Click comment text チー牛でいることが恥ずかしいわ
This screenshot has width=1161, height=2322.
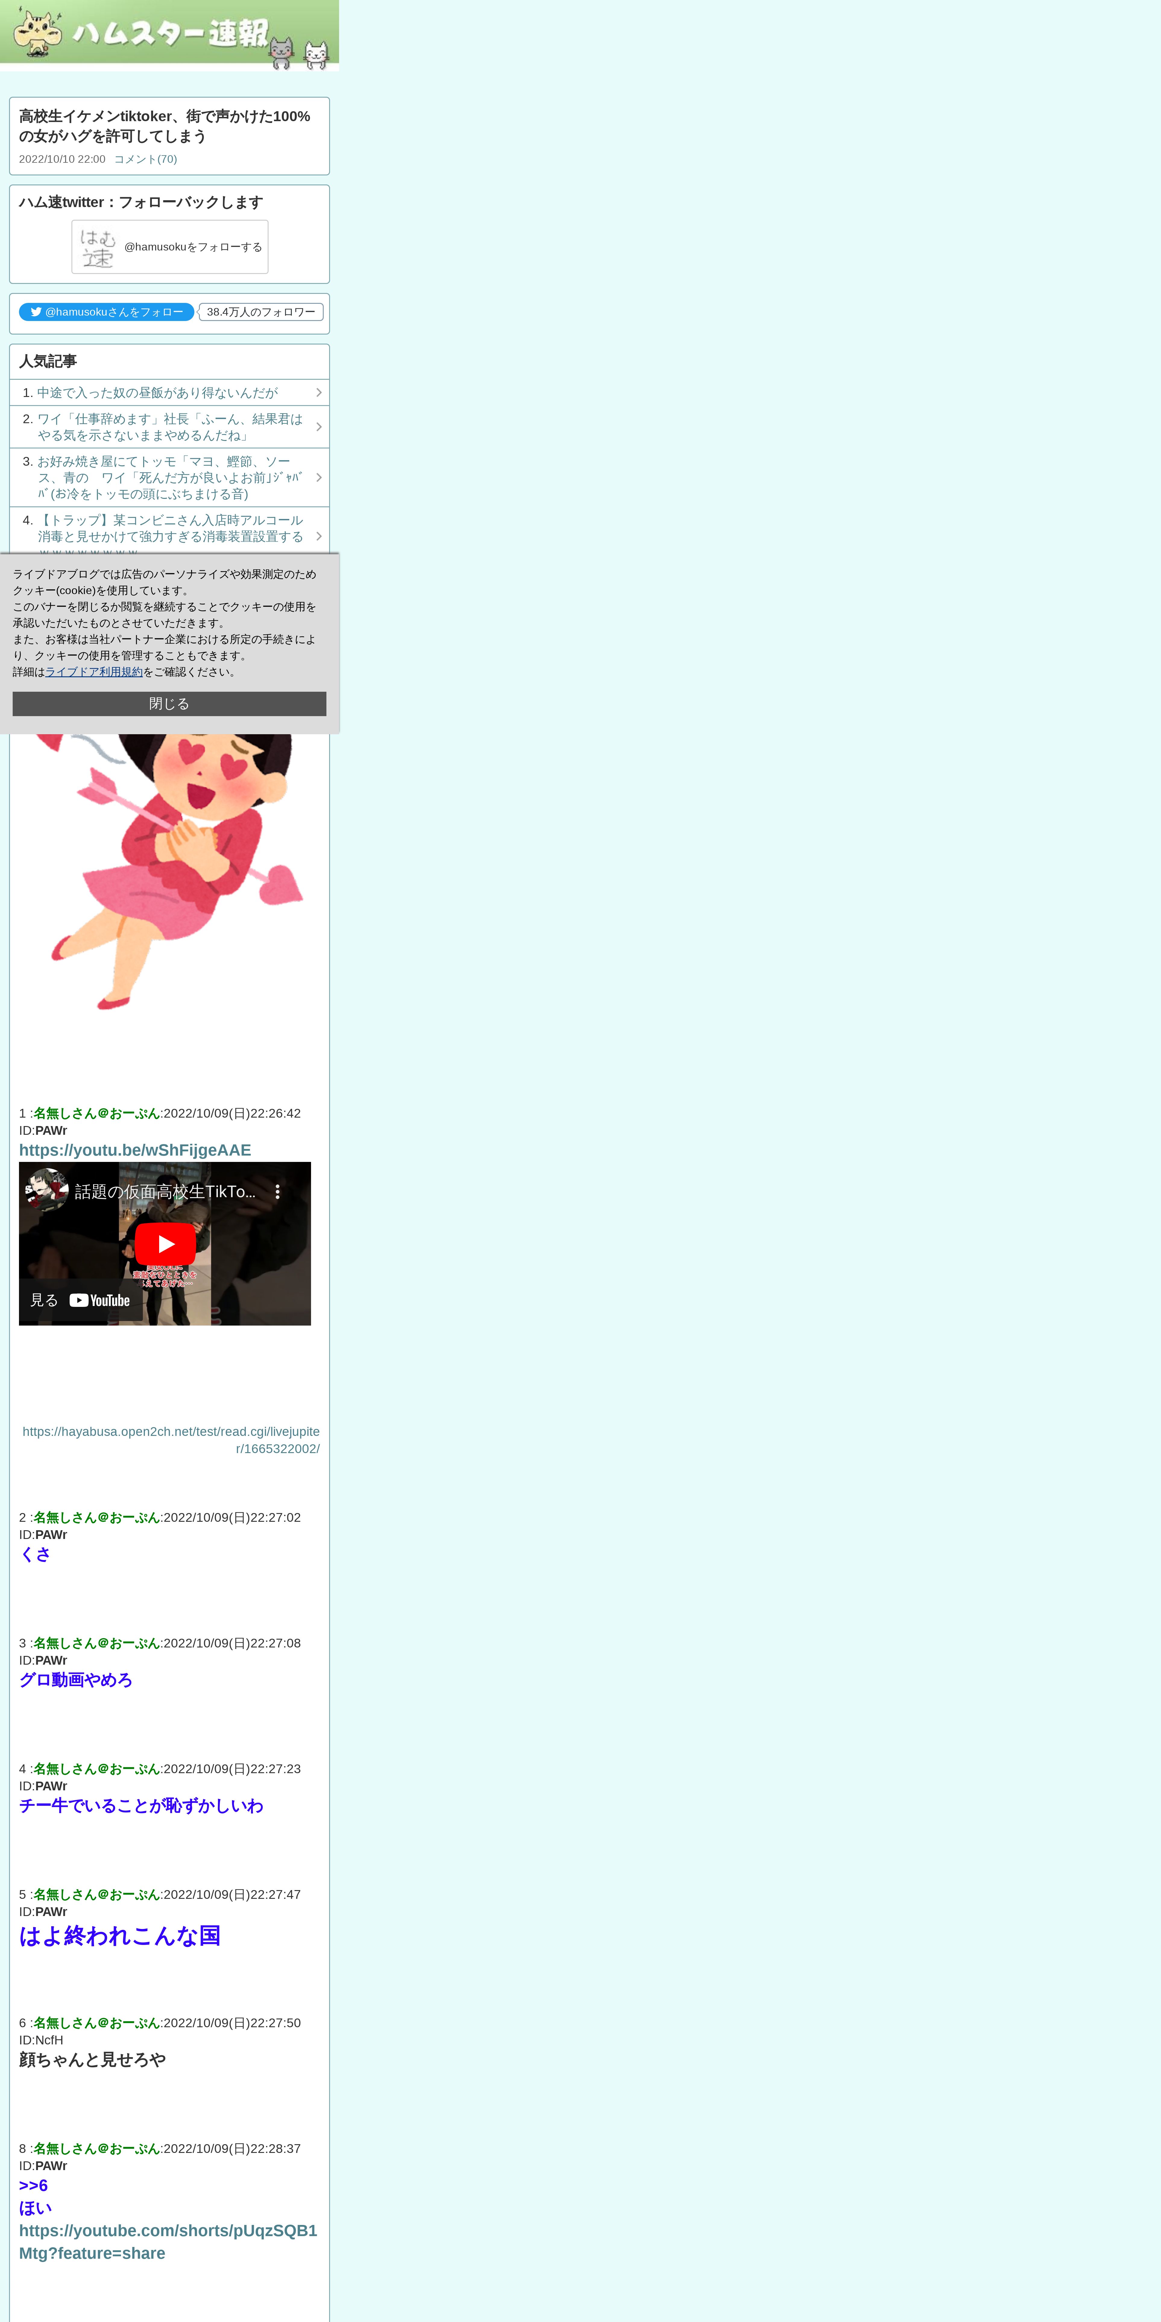pos(142,1805)
